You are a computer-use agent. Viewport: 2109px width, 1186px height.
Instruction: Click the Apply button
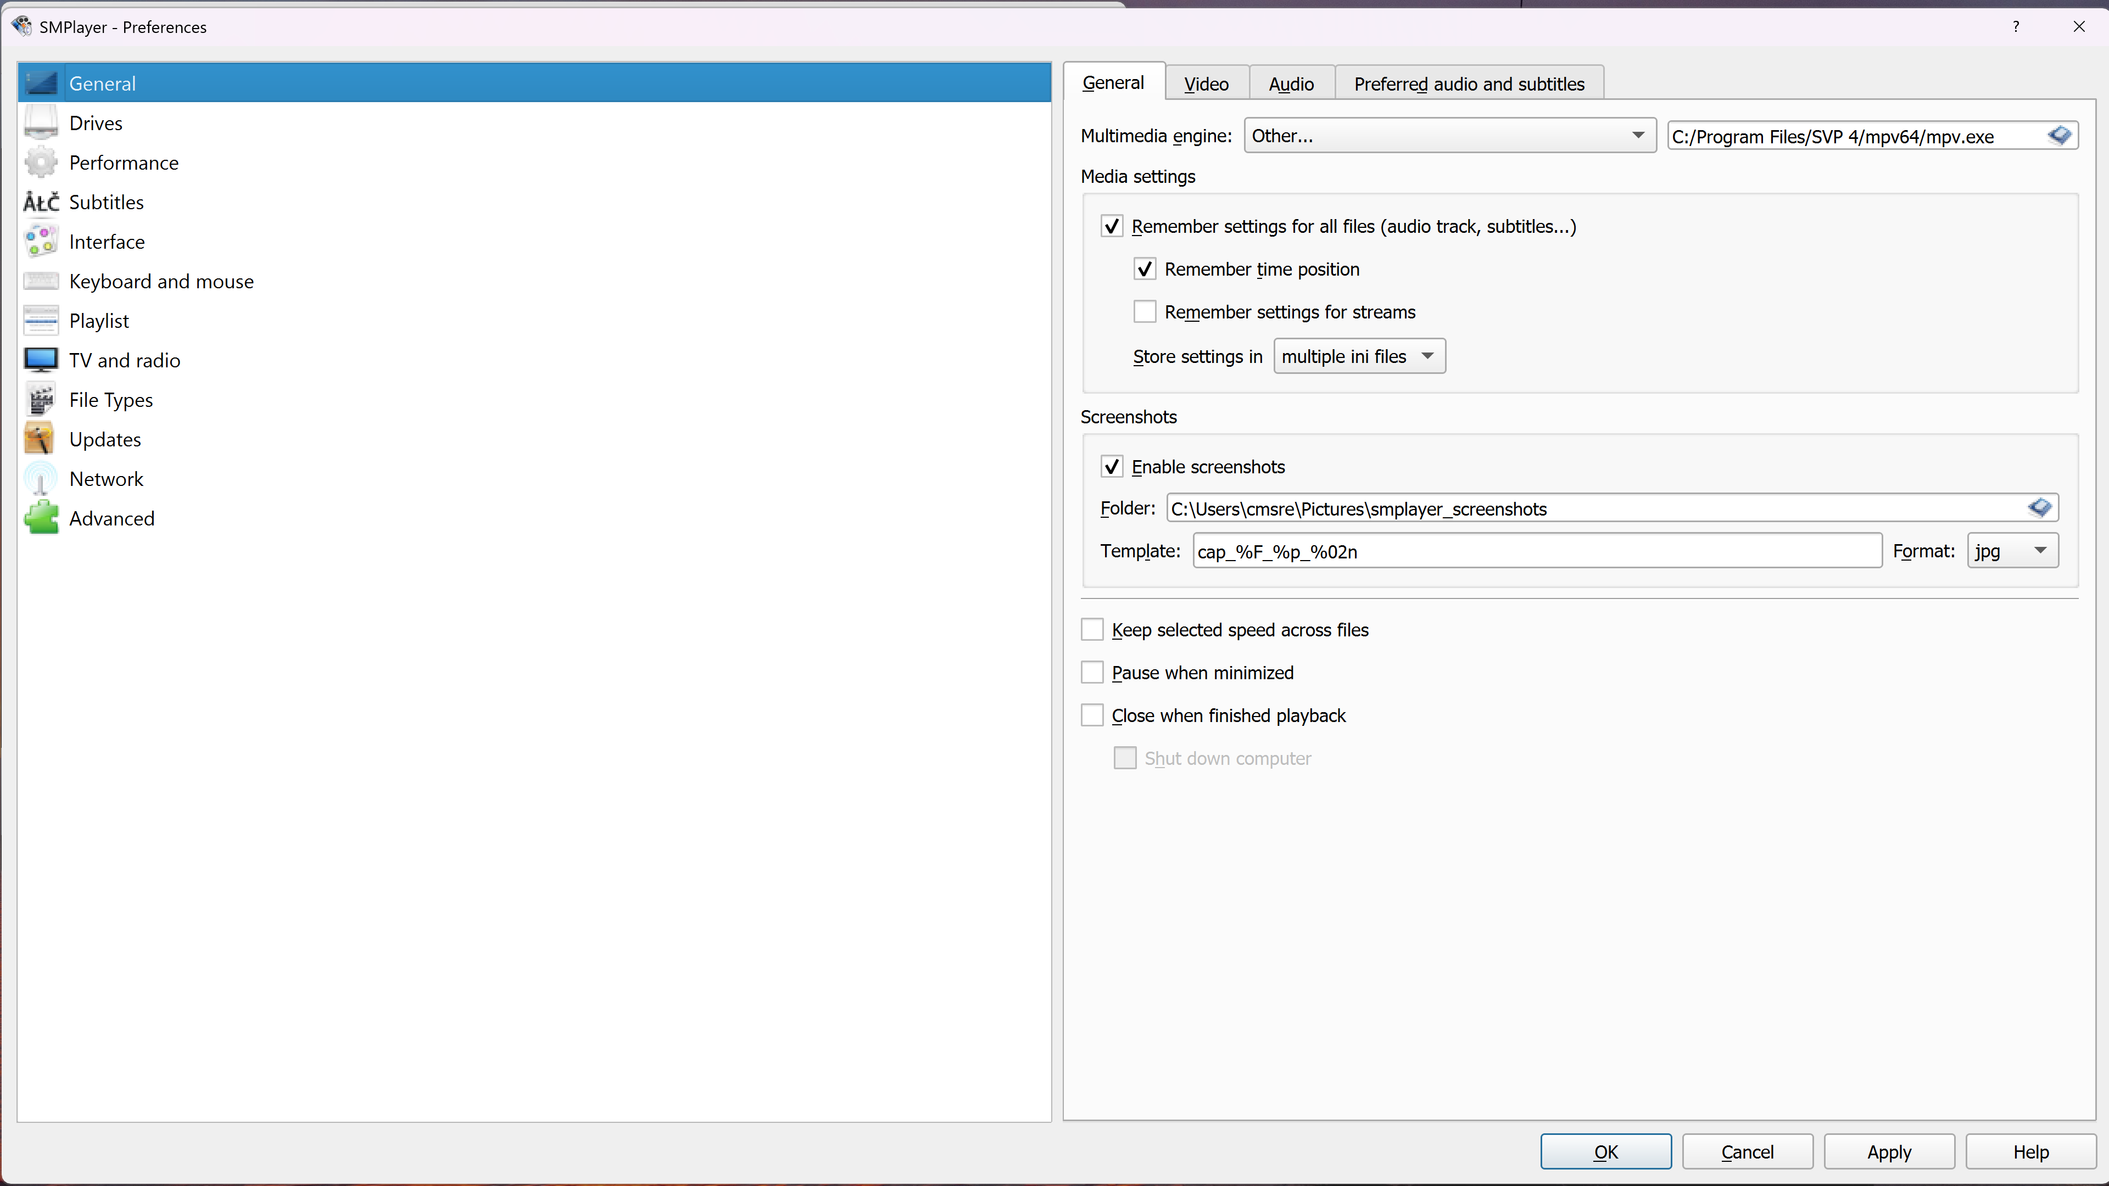(1889, 1151)
